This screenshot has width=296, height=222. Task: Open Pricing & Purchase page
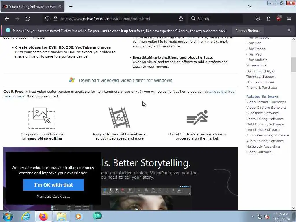tap(261, 88)
